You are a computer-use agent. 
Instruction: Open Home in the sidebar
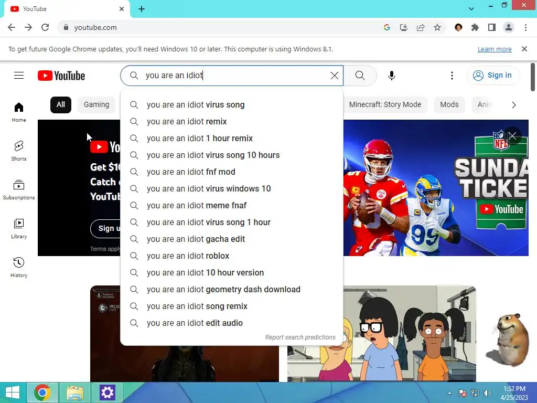(x=19, y=112)
